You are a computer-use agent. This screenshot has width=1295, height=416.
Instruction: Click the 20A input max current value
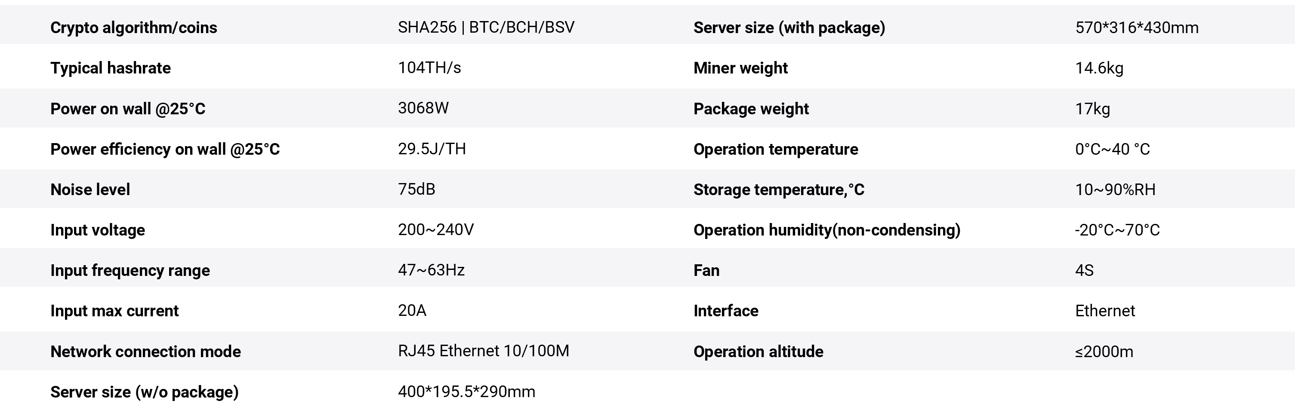point(412,310)
